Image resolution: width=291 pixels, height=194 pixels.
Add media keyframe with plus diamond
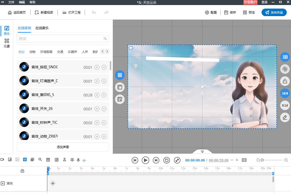click(x=53, y=183)
